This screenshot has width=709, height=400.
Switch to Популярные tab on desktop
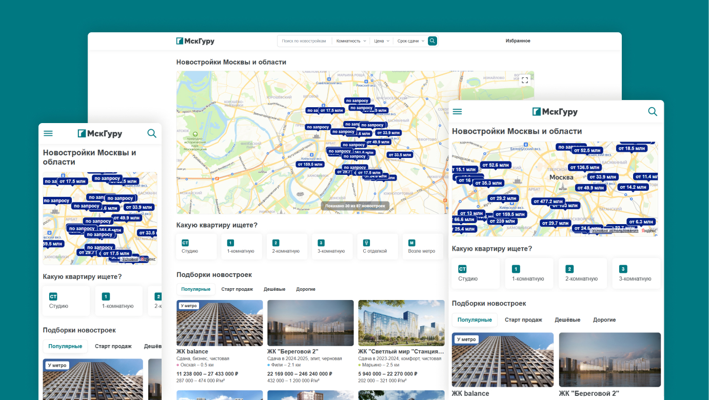(x=195, y=289)
